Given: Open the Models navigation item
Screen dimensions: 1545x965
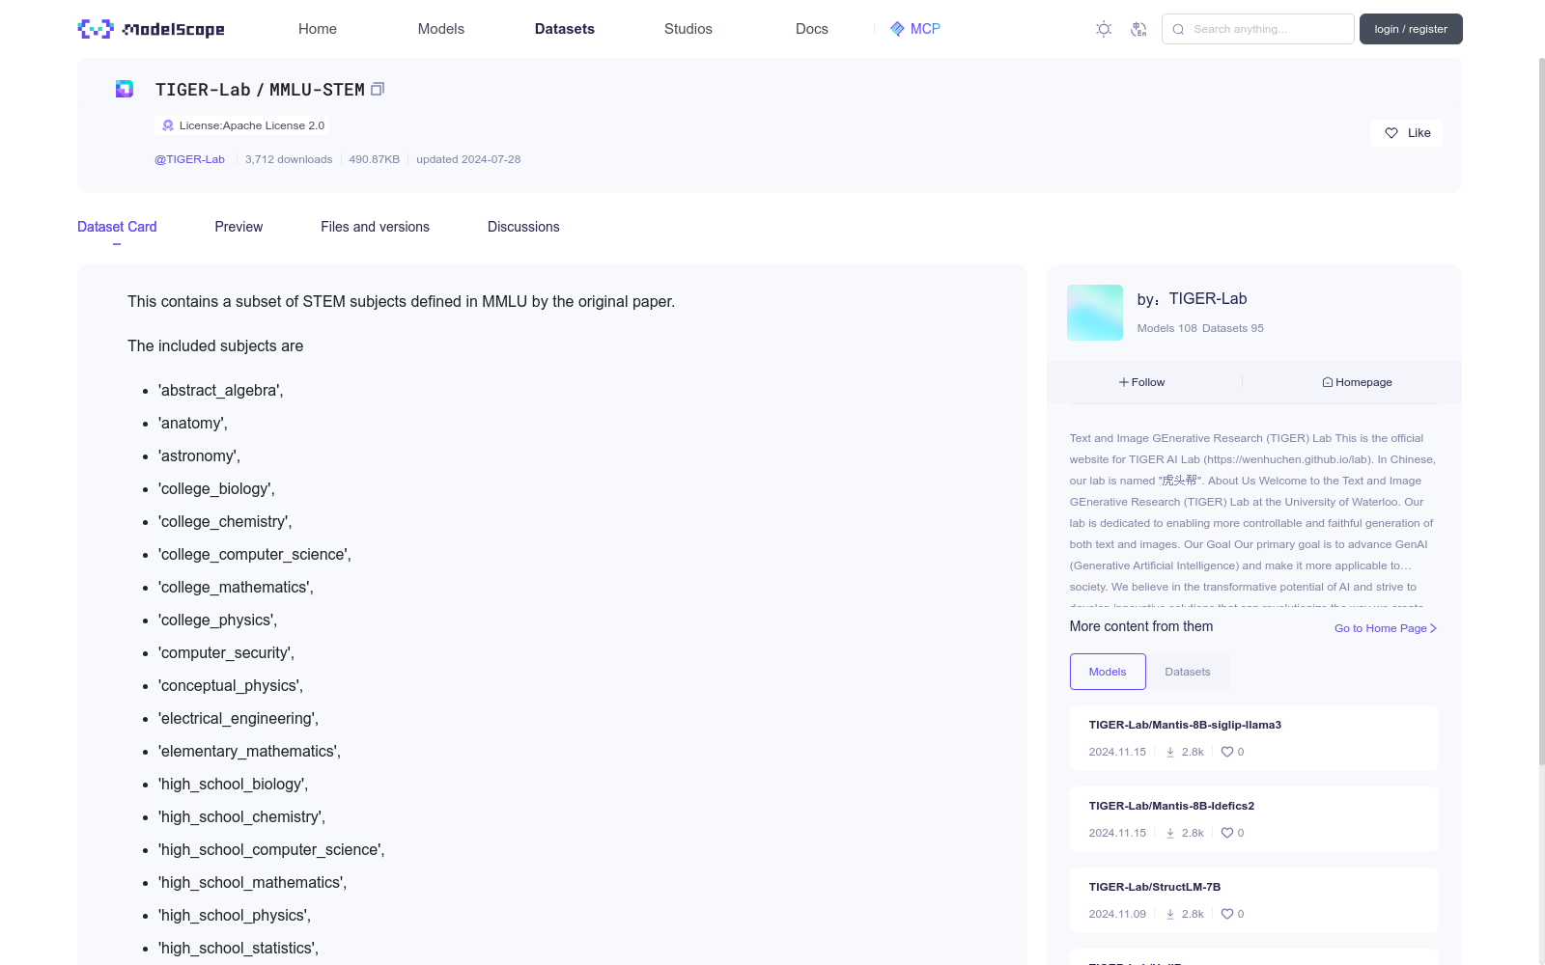Looking at the screenshot, I should [x=441, y=29].
